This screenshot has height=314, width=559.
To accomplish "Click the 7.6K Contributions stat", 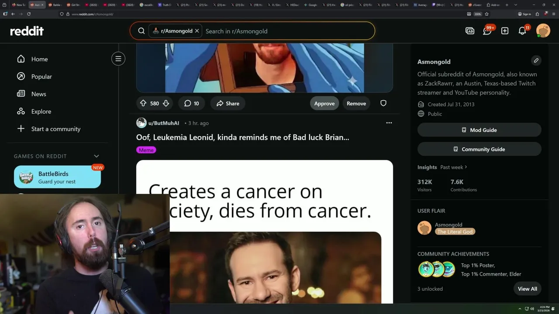I will coord(464,185).
